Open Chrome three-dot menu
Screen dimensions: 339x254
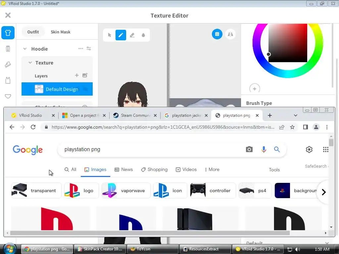click(327, 127)
